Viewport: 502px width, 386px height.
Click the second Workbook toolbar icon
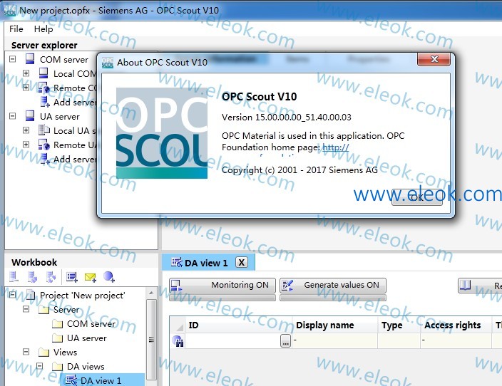pyautogui.click(x=32, y=277)
